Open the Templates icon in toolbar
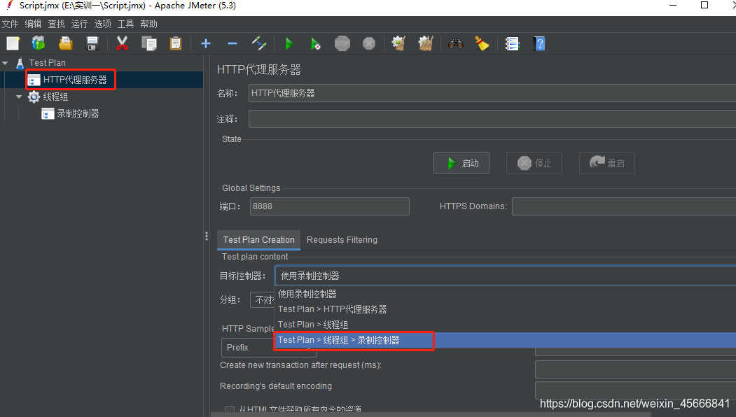This screenshot has height=417, width=736. (x=39, y=43)
